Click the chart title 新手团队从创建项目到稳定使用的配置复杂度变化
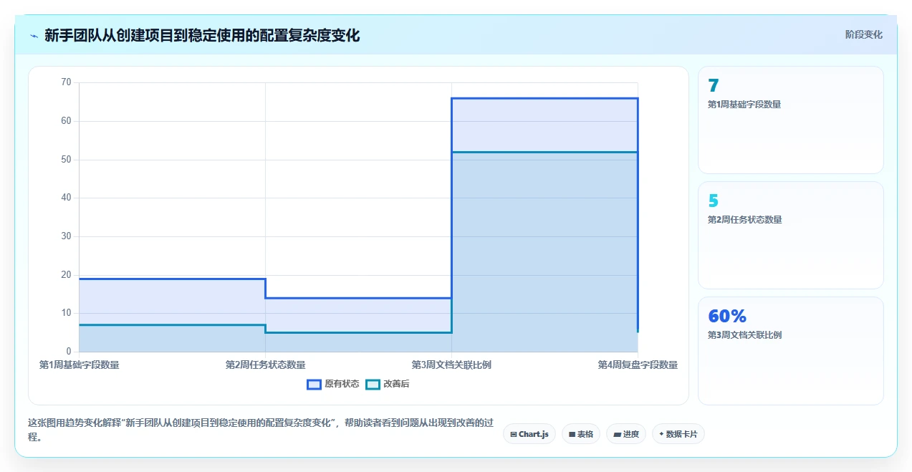912x472 pixels. point(202,35)
